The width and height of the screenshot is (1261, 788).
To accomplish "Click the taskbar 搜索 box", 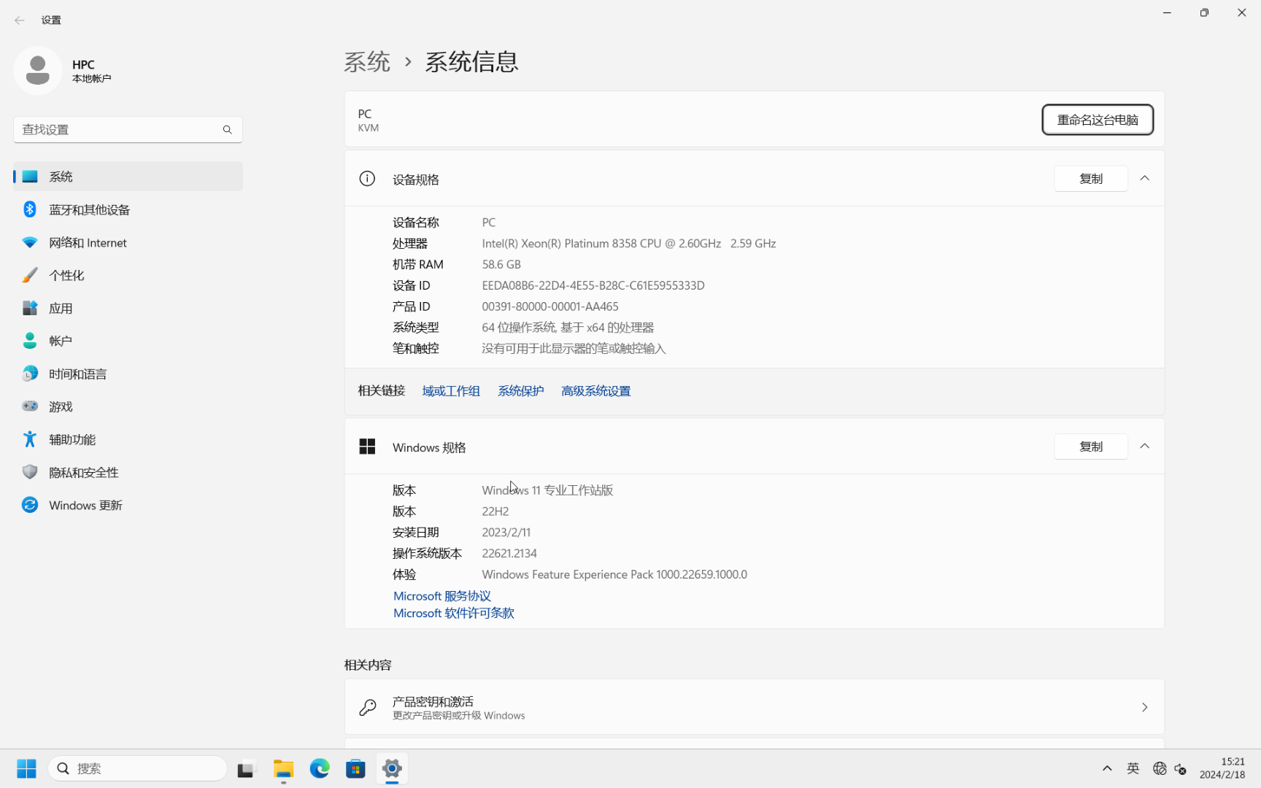I will (137, 768).
